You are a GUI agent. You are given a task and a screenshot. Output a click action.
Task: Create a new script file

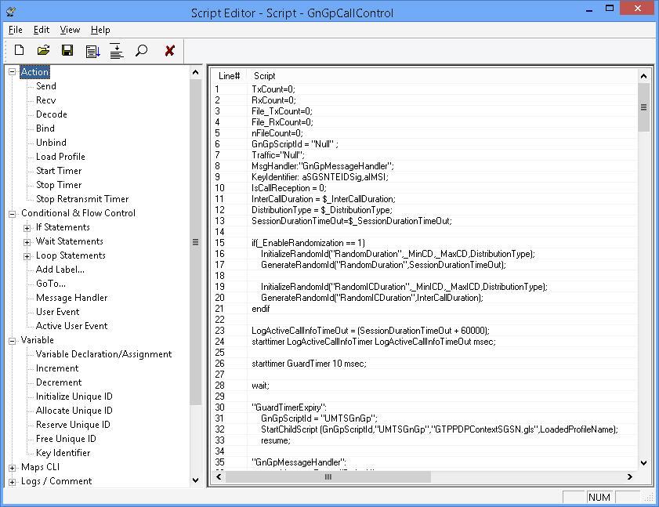click(x=19, y=50)
